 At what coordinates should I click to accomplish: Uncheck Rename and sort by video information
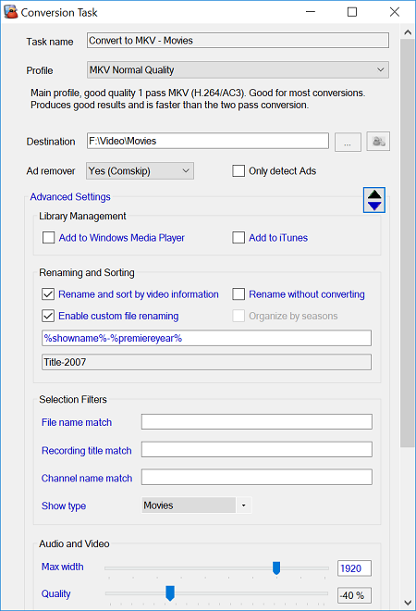click(x=48, y=294)
